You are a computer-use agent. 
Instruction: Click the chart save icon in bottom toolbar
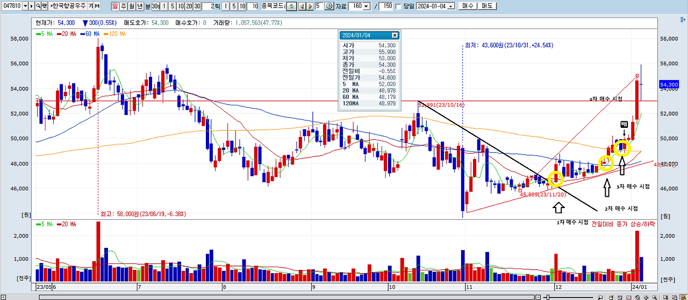click(x=665, y=297)
